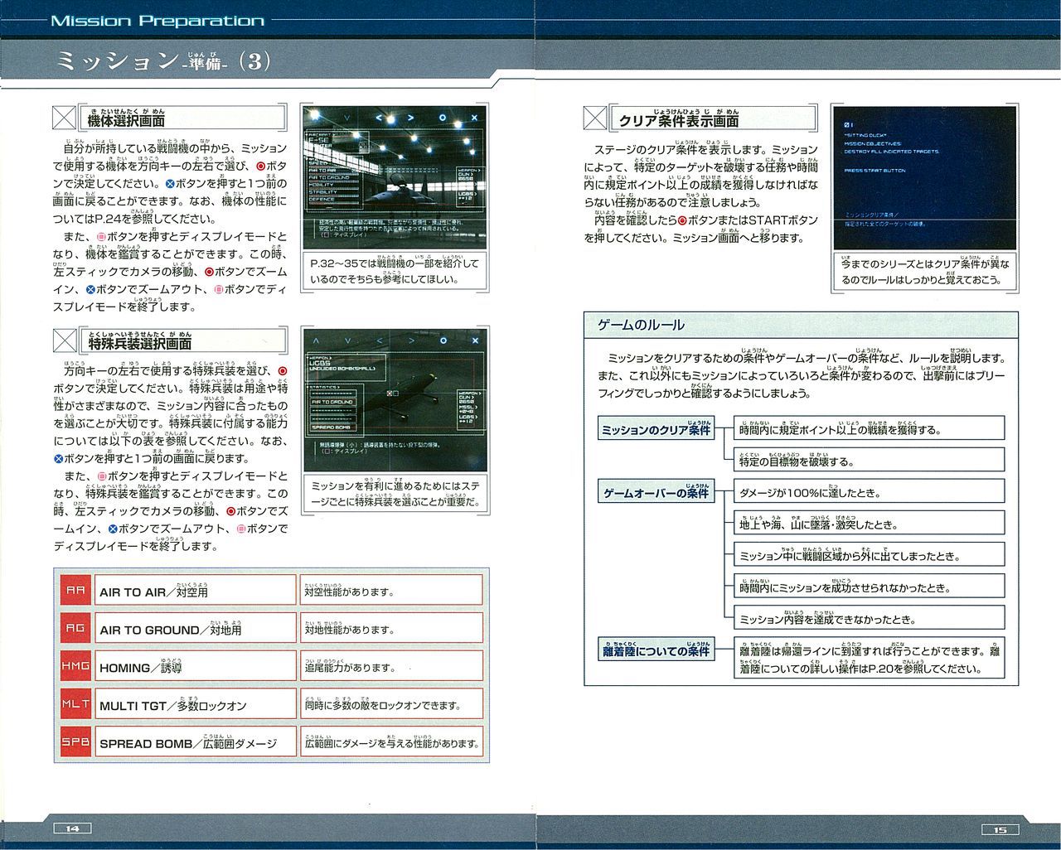Open the special weapon UGBS bomb screenshot
The height and width of the screenshot is (850, 1061).
(x=394, y=401)
